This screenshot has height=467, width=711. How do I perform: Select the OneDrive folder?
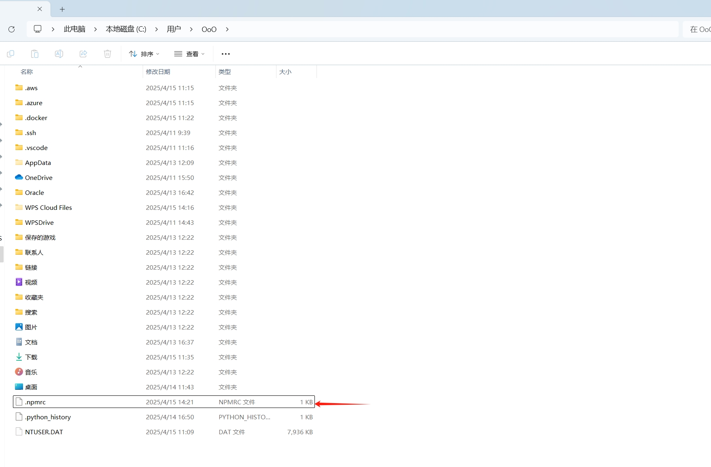(39, 178)
